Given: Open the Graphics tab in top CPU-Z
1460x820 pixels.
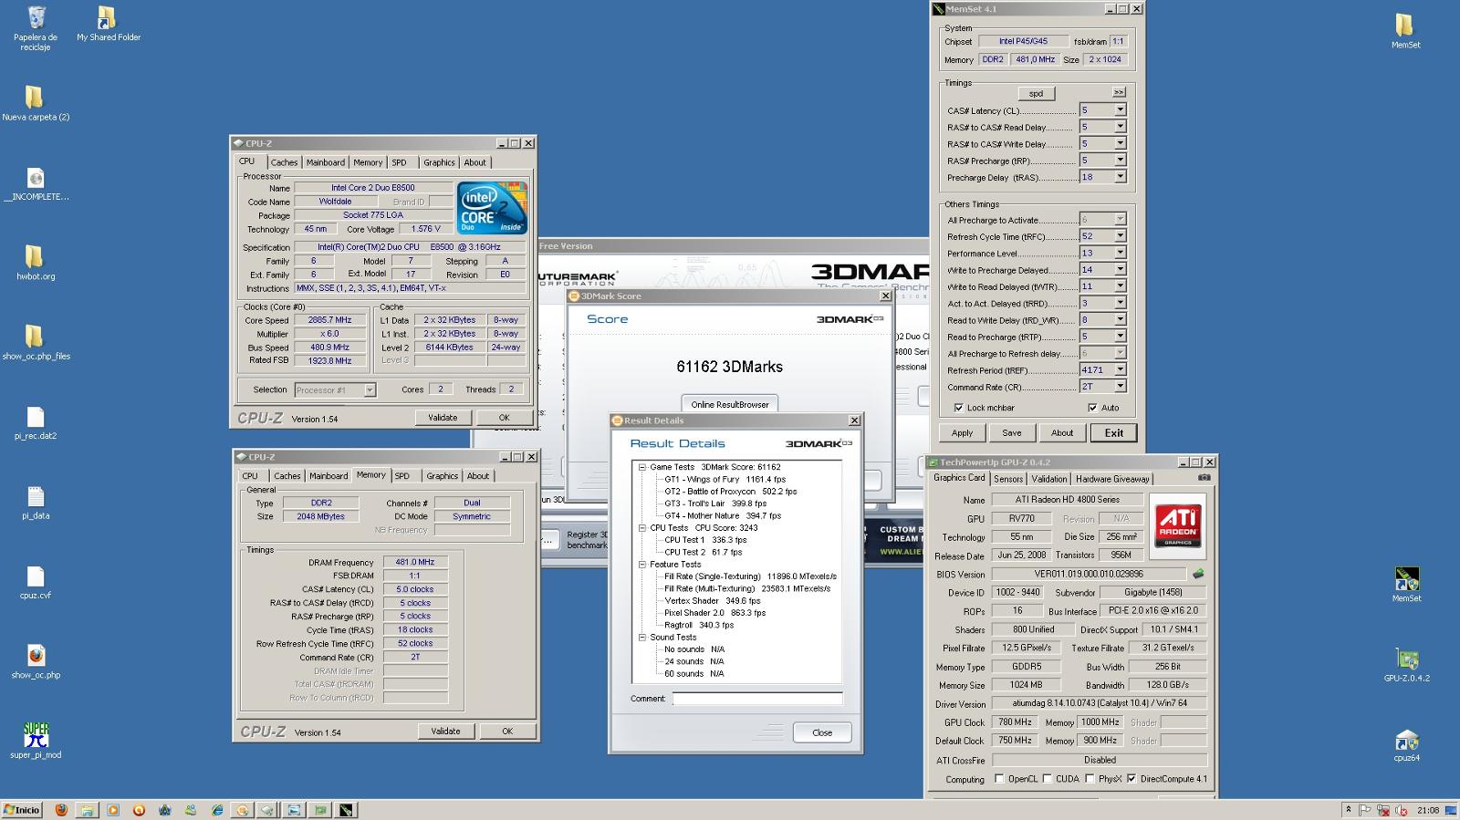Looking at the screenshot, I should click(x=439, y=162).
